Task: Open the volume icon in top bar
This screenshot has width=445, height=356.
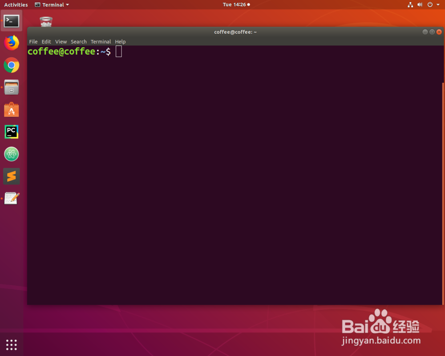Action: tap(420, 4)
